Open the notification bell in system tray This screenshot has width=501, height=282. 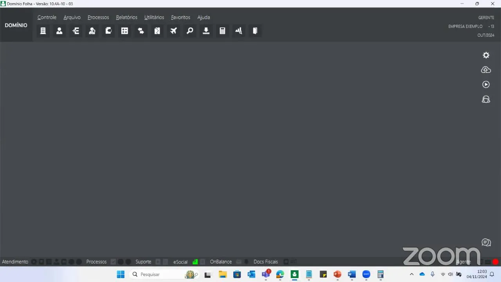[492, 274]
